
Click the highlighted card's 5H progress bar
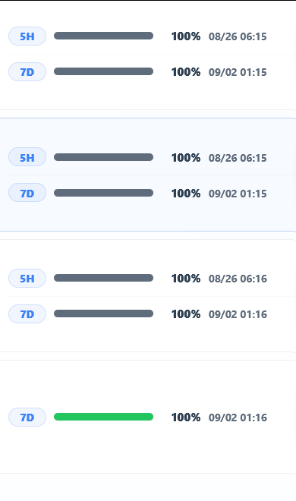coord(103,157)
